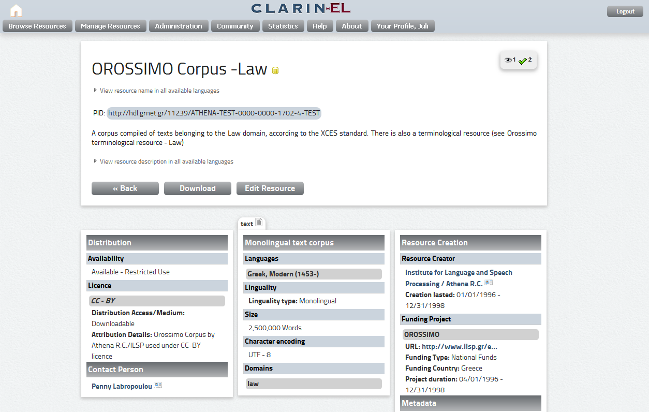Click the Licence subheading

(157, 285)
